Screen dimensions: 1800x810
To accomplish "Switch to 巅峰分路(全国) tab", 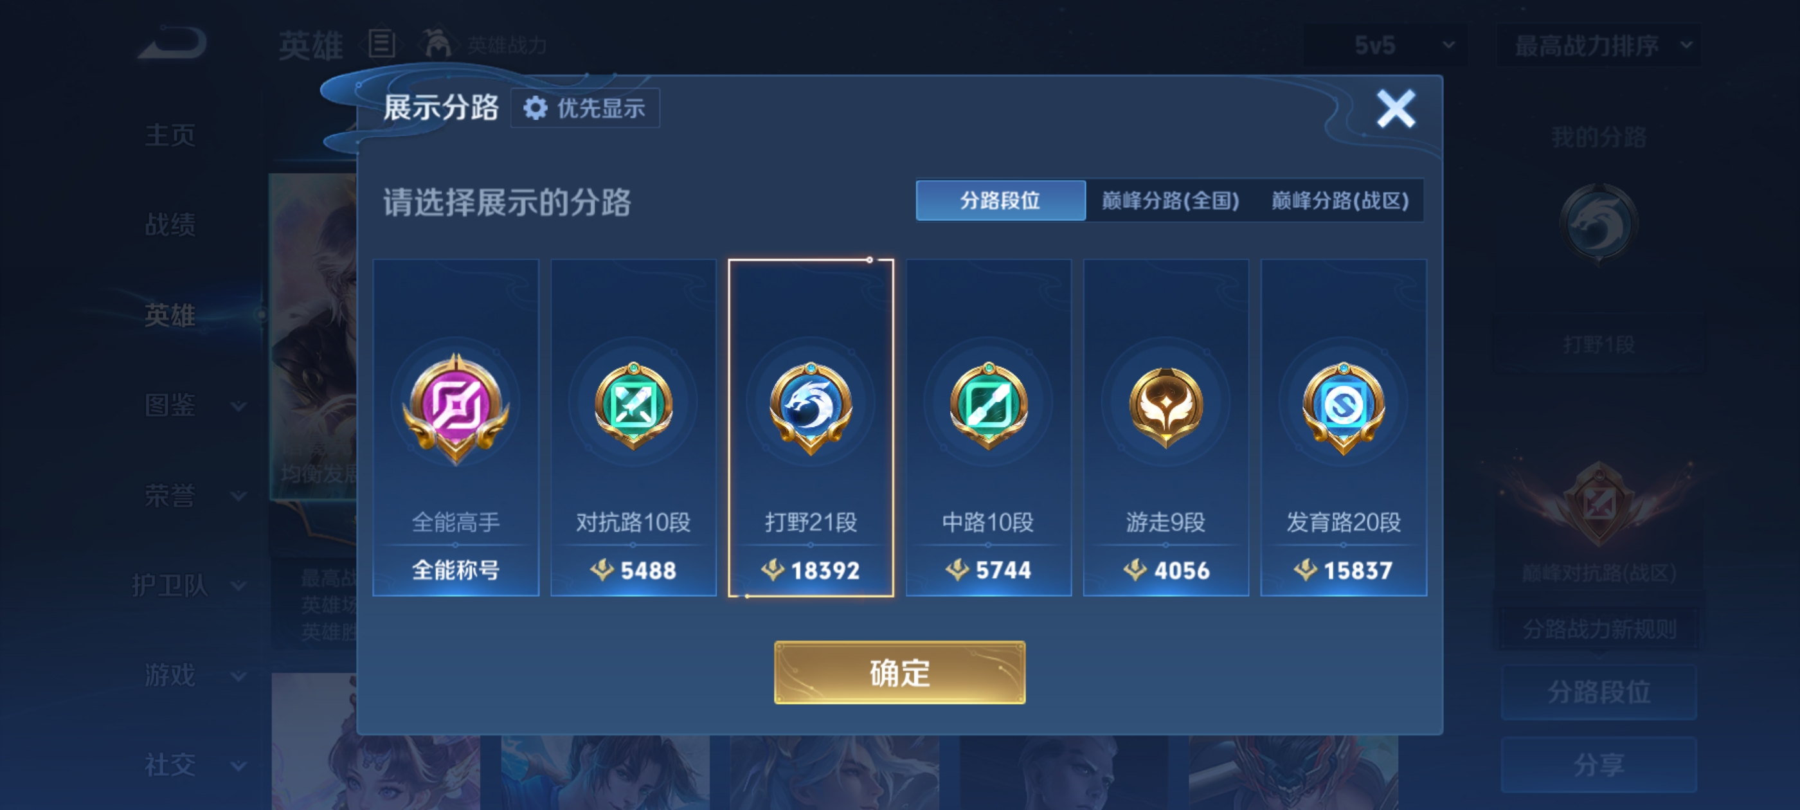I will tap(1171, 201).
